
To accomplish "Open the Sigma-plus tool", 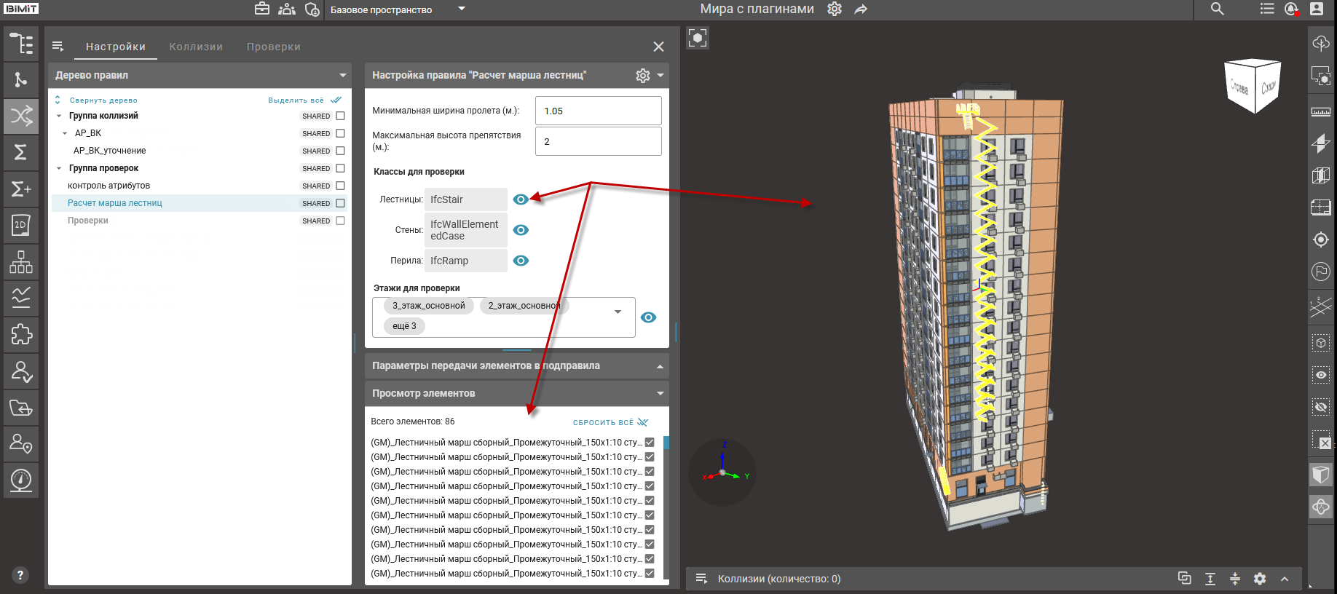I will point(21,189).
